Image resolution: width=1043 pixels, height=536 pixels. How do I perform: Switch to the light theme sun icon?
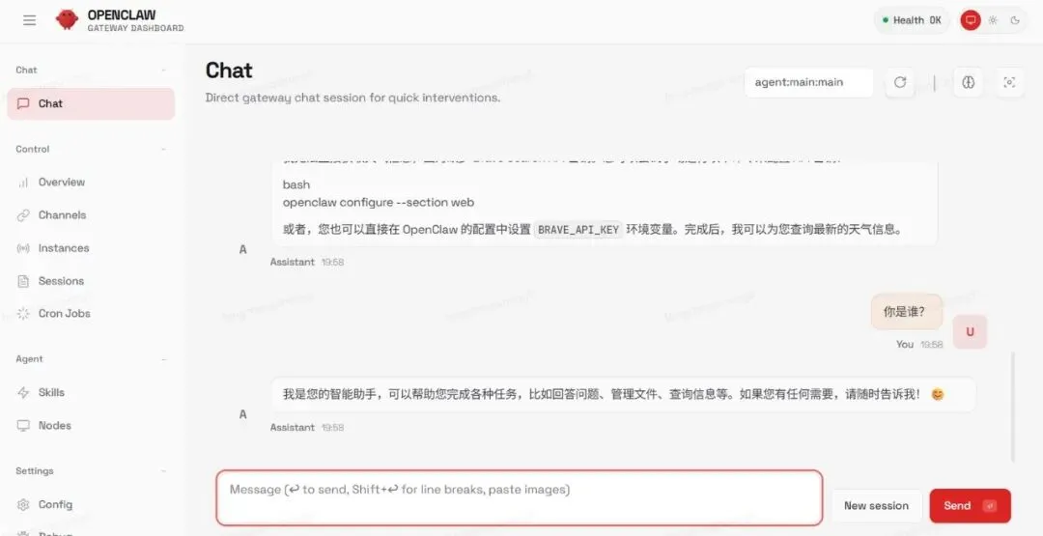[993, 20]
